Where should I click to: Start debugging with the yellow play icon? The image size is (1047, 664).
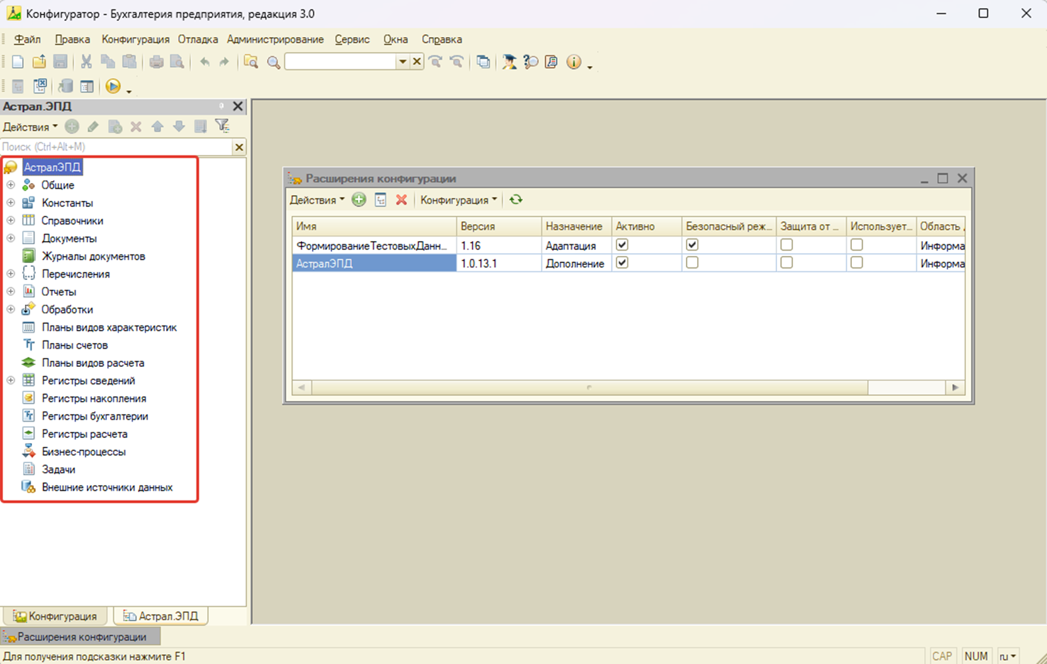113,86
